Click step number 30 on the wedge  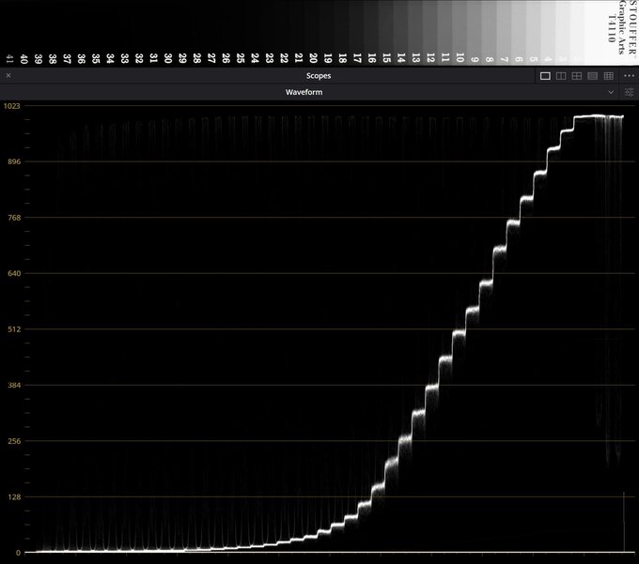pos(167,58)
